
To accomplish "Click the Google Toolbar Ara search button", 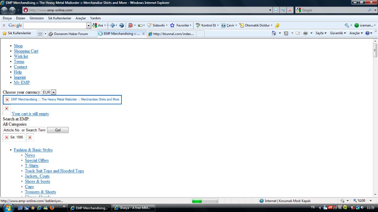I will point(99,25).
